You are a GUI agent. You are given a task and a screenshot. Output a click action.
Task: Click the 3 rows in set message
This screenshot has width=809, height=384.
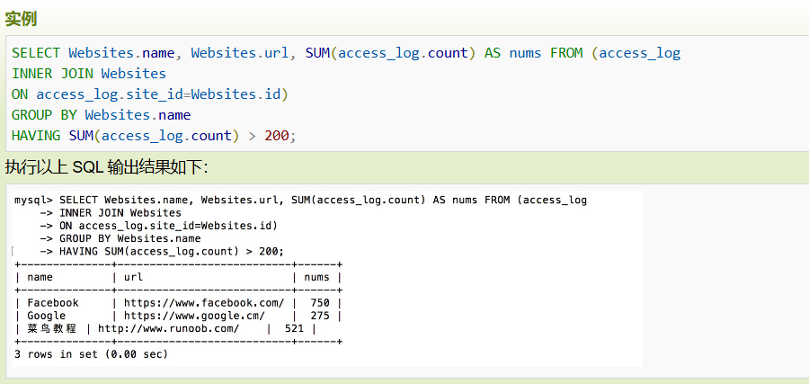click(x=92, y=354)
